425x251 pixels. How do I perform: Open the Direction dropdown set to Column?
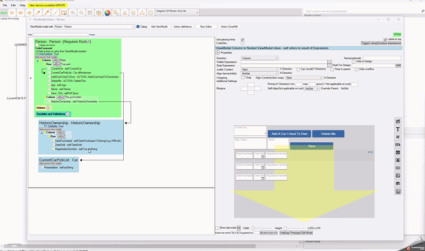(x=259, y=58)
